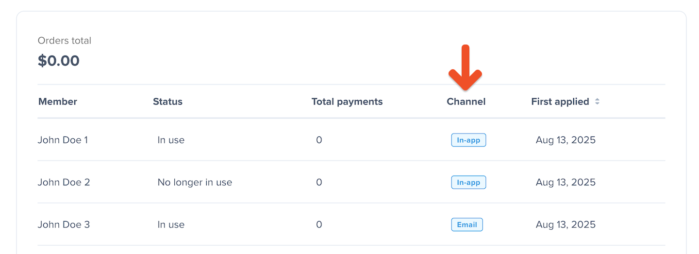
Task: Click John Doe 2's total payments value
Action: (x=319, y=182)
